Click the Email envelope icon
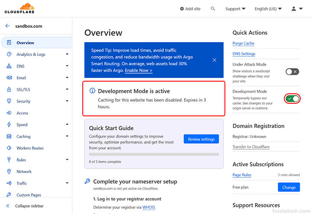The width and height of the screenshot is (312, 214). pyautogui.click(x=9, y=78)
